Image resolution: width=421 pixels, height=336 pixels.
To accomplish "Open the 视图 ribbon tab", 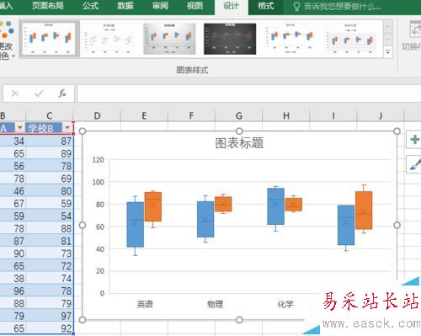I will click(x=195, y=6).
